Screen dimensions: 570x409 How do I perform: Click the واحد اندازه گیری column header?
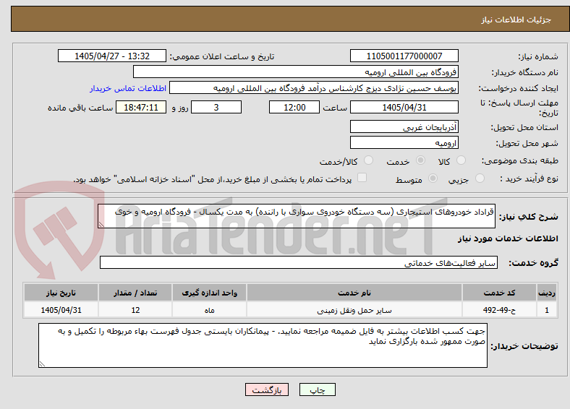209,293
